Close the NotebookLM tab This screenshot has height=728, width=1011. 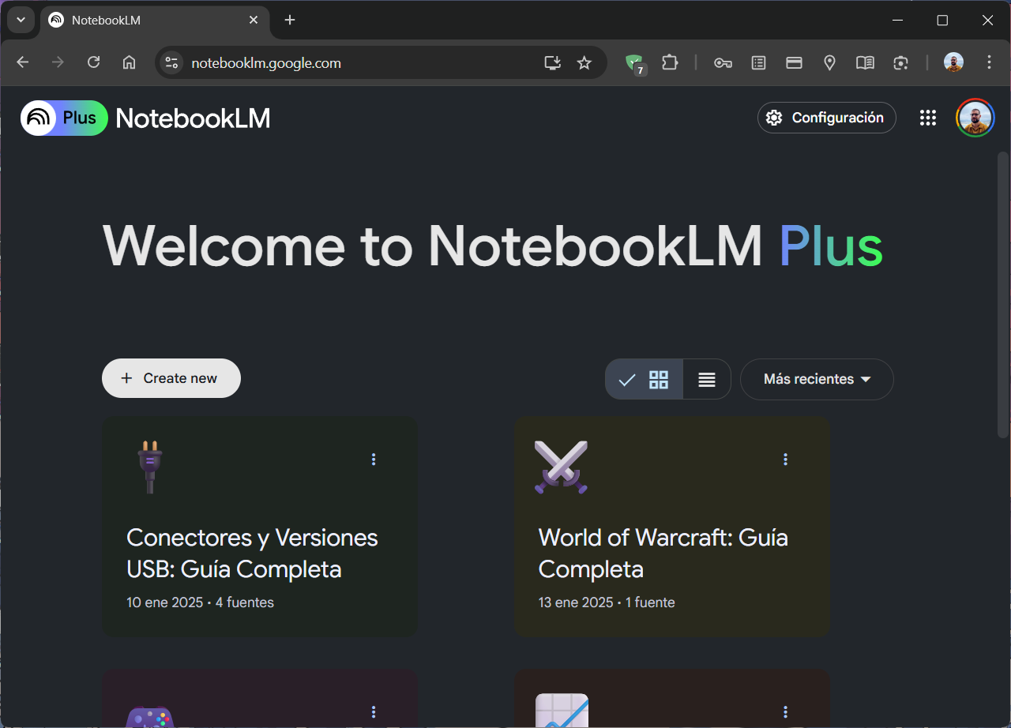pos(254,20)
